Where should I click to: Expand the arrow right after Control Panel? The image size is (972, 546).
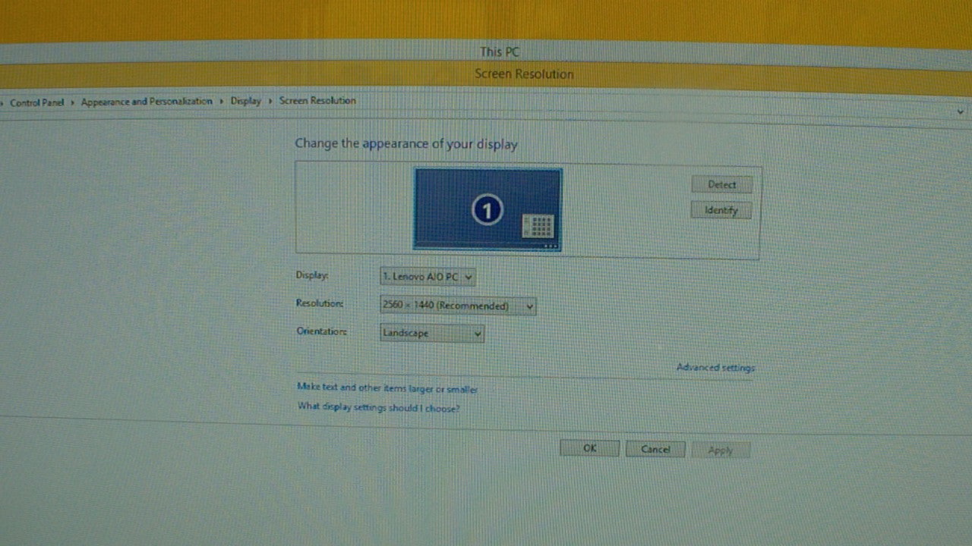tap(73, 102)
